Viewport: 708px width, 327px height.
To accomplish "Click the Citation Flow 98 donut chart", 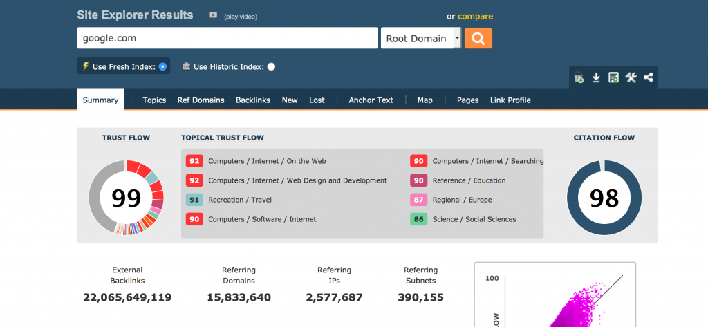I will coord(604,197).
